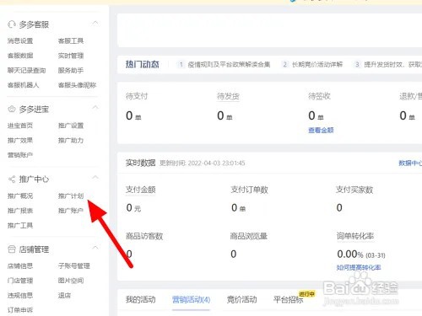Switch to 营销活动(4) tab
422x316 pixels.
pos(191,299)
